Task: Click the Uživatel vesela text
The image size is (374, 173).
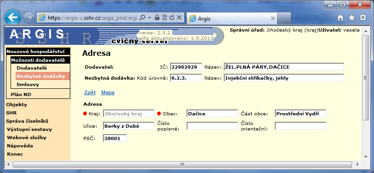Action: pyautogui.click(x=339, y=30)
